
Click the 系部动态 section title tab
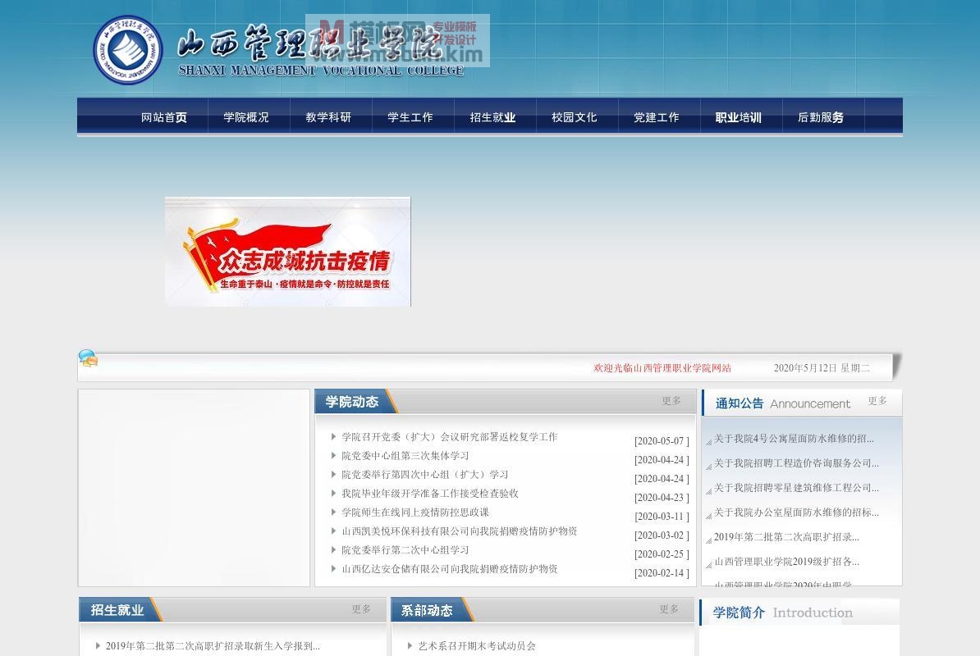point(427,610)
